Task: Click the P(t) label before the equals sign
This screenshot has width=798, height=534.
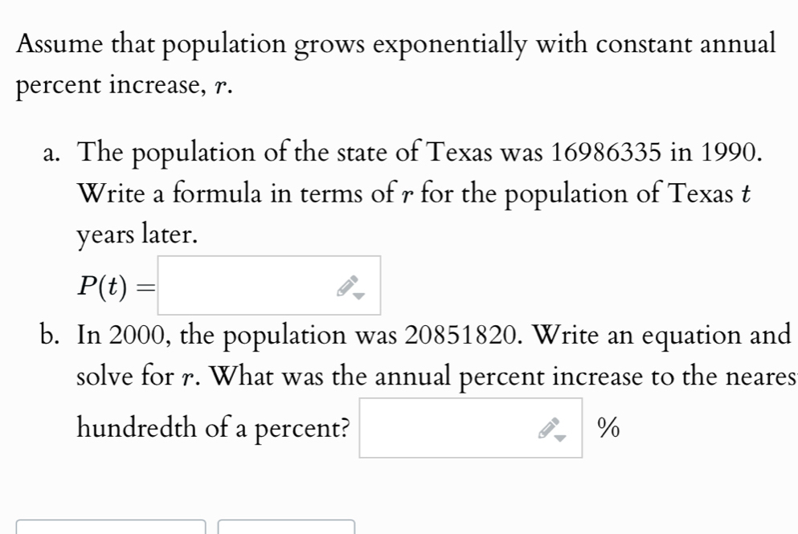Action: [102, 286]
